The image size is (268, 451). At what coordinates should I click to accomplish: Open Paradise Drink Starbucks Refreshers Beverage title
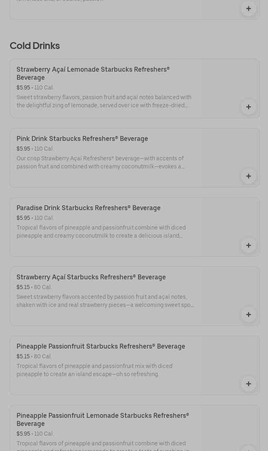click(88, 208)
